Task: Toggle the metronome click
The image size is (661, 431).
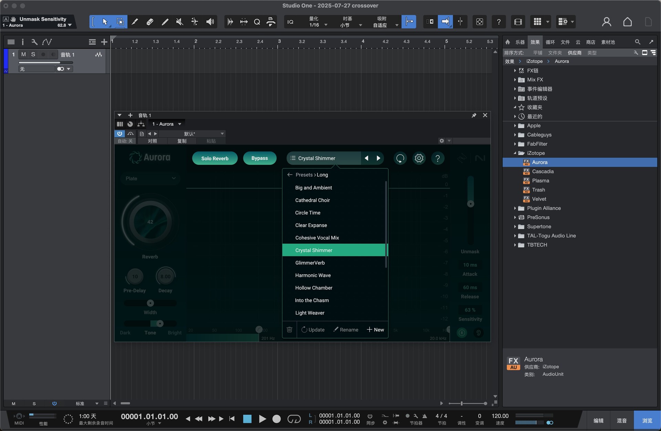Action: coord(425,416)
